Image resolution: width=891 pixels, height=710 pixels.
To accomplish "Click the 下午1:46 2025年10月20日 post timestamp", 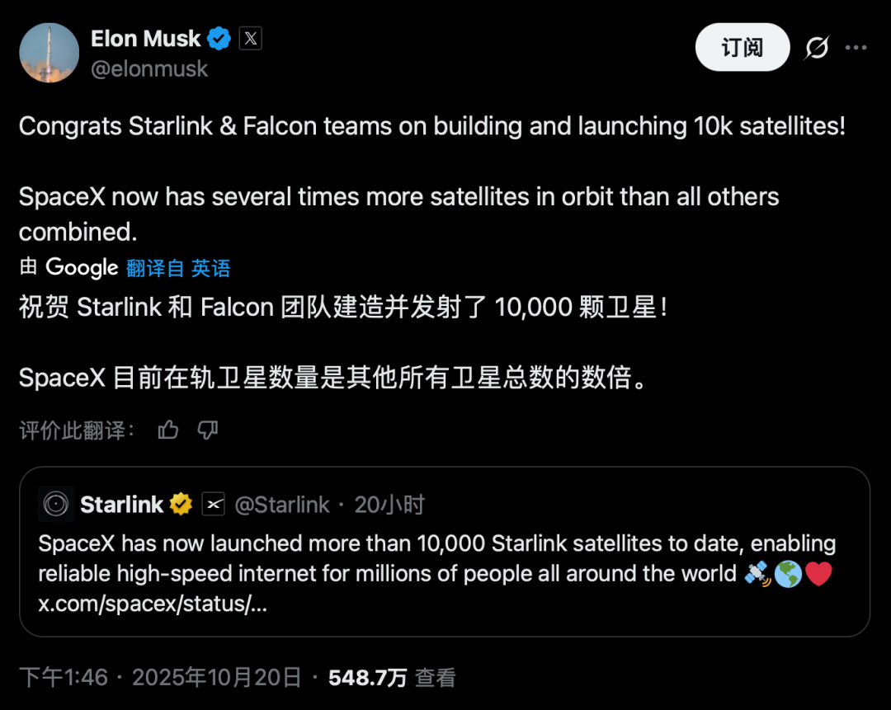I will [160, 678].
